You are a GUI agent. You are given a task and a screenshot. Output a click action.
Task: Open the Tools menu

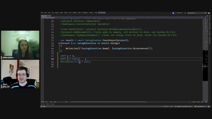click(x=79, y=13)
